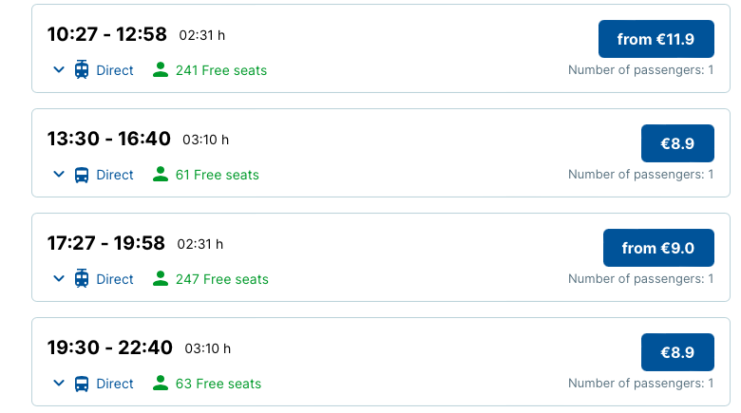Select the from €11.9 fare button
The height and width of the screenshot is (413, 741).
tap(655, 39)
